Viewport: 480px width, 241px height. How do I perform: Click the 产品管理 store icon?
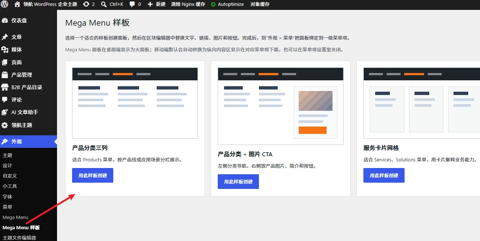click(x=5, y=75)
